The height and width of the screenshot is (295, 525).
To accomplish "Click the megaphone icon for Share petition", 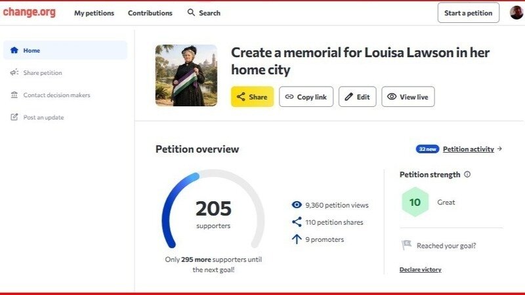I will click(14, 72).
